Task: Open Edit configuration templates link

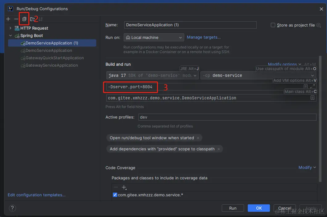Action: 36,195
